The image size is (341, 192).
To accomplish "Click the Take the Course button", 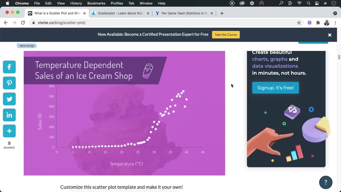I will pyautogui.click(x=226, y=35).
